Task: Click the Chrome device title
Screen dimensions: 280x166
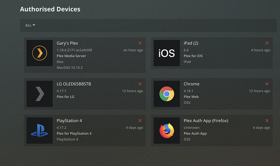Action: 192,84
